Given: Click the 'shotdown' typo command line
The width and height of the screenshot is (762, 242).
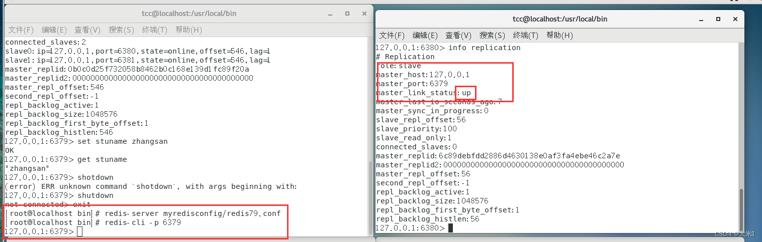Looking at the screenshot, I should click(x=59, y=177).
